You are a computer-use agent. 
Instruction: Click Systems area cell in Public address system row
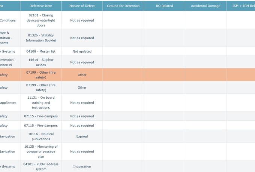tap(10, 167)
